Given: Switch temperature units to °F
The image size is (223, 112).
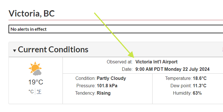Looking at the screenshot, I should point(39,92).
